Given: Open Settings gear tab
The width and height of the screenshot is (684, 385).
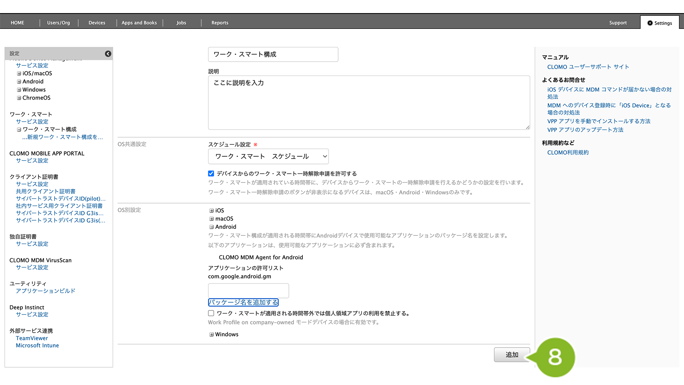Looking at the screenshot, I should 659,23.
